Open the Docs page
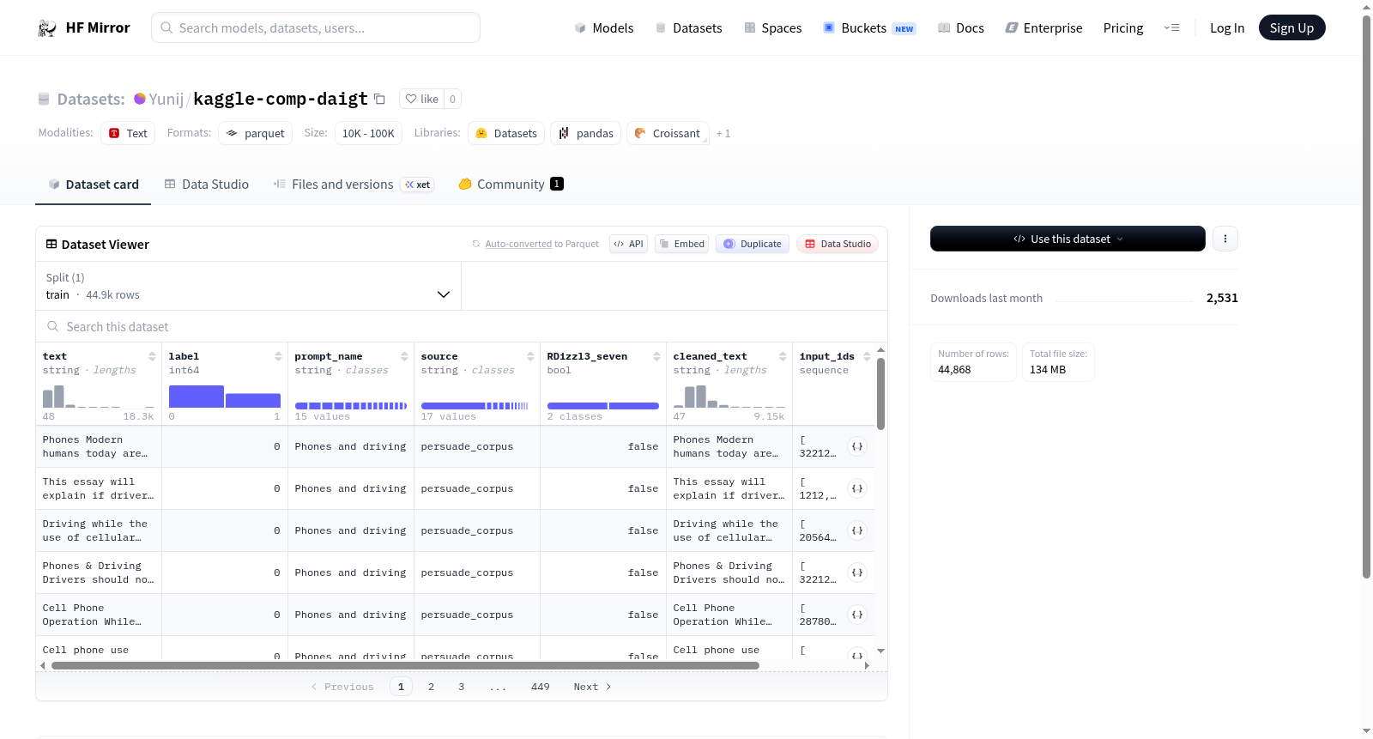1373x739 pixels. point(961,28)
